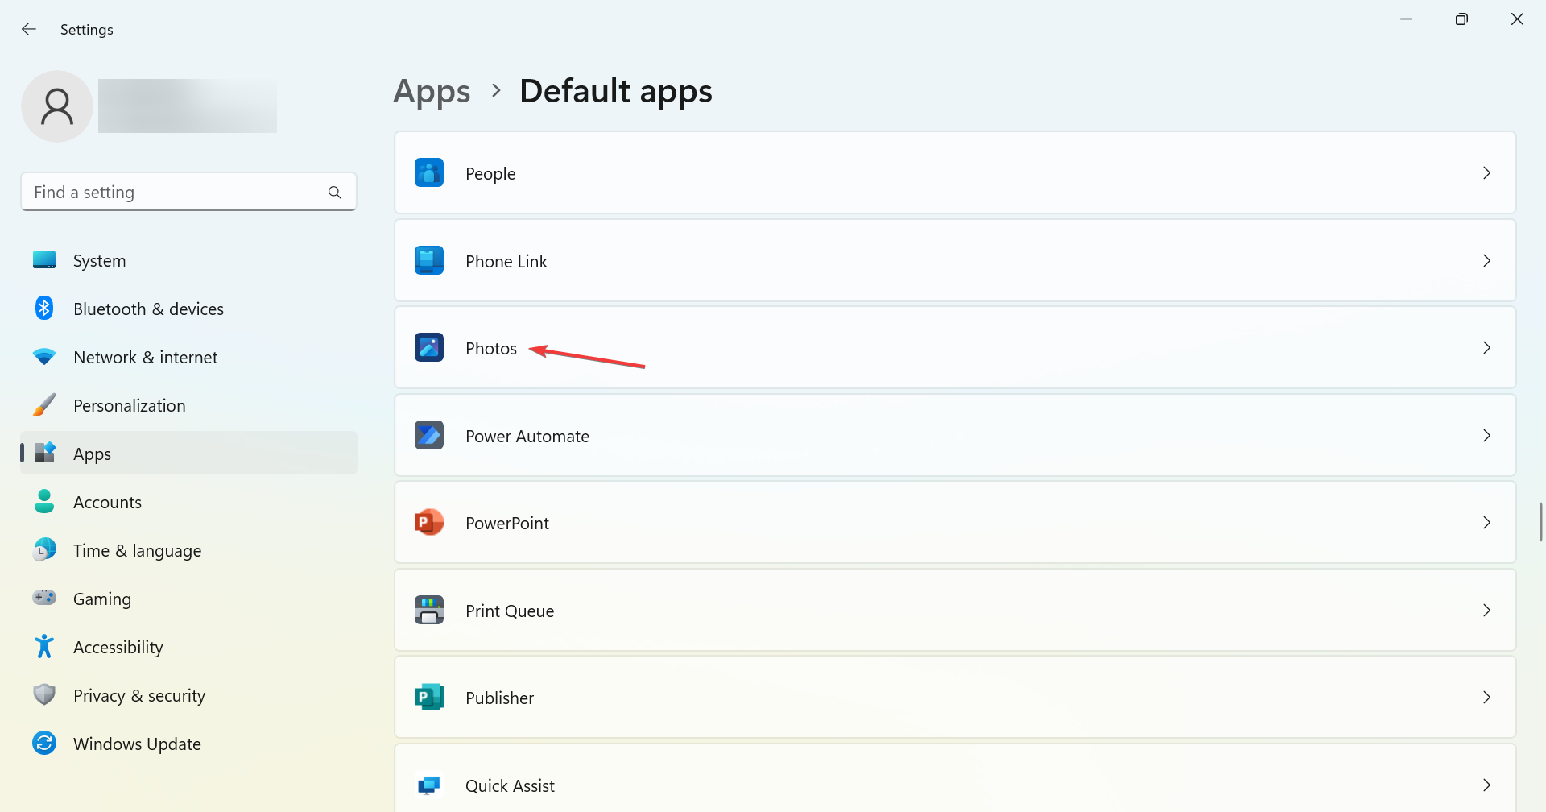
Task: Open Photos default app settings
Action: tap(955, 347)
